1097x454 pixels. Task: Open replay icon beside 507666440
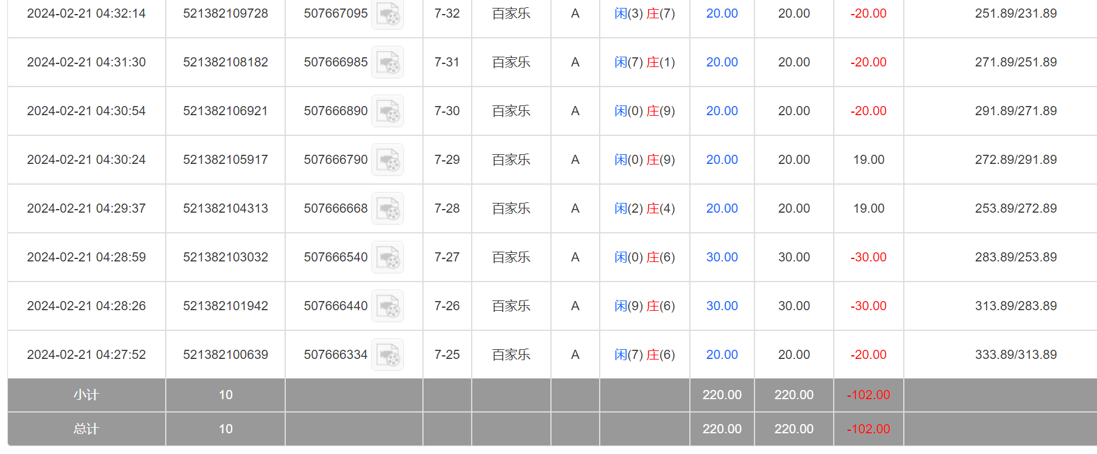[x=388, y=306]
